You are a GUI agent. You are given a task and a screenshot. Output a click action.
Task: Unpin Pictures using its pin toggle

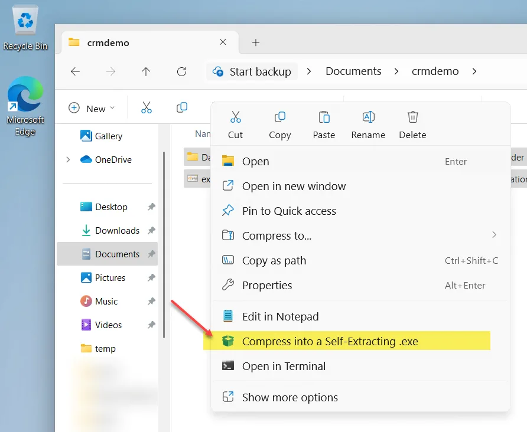[x=151, y=277]
